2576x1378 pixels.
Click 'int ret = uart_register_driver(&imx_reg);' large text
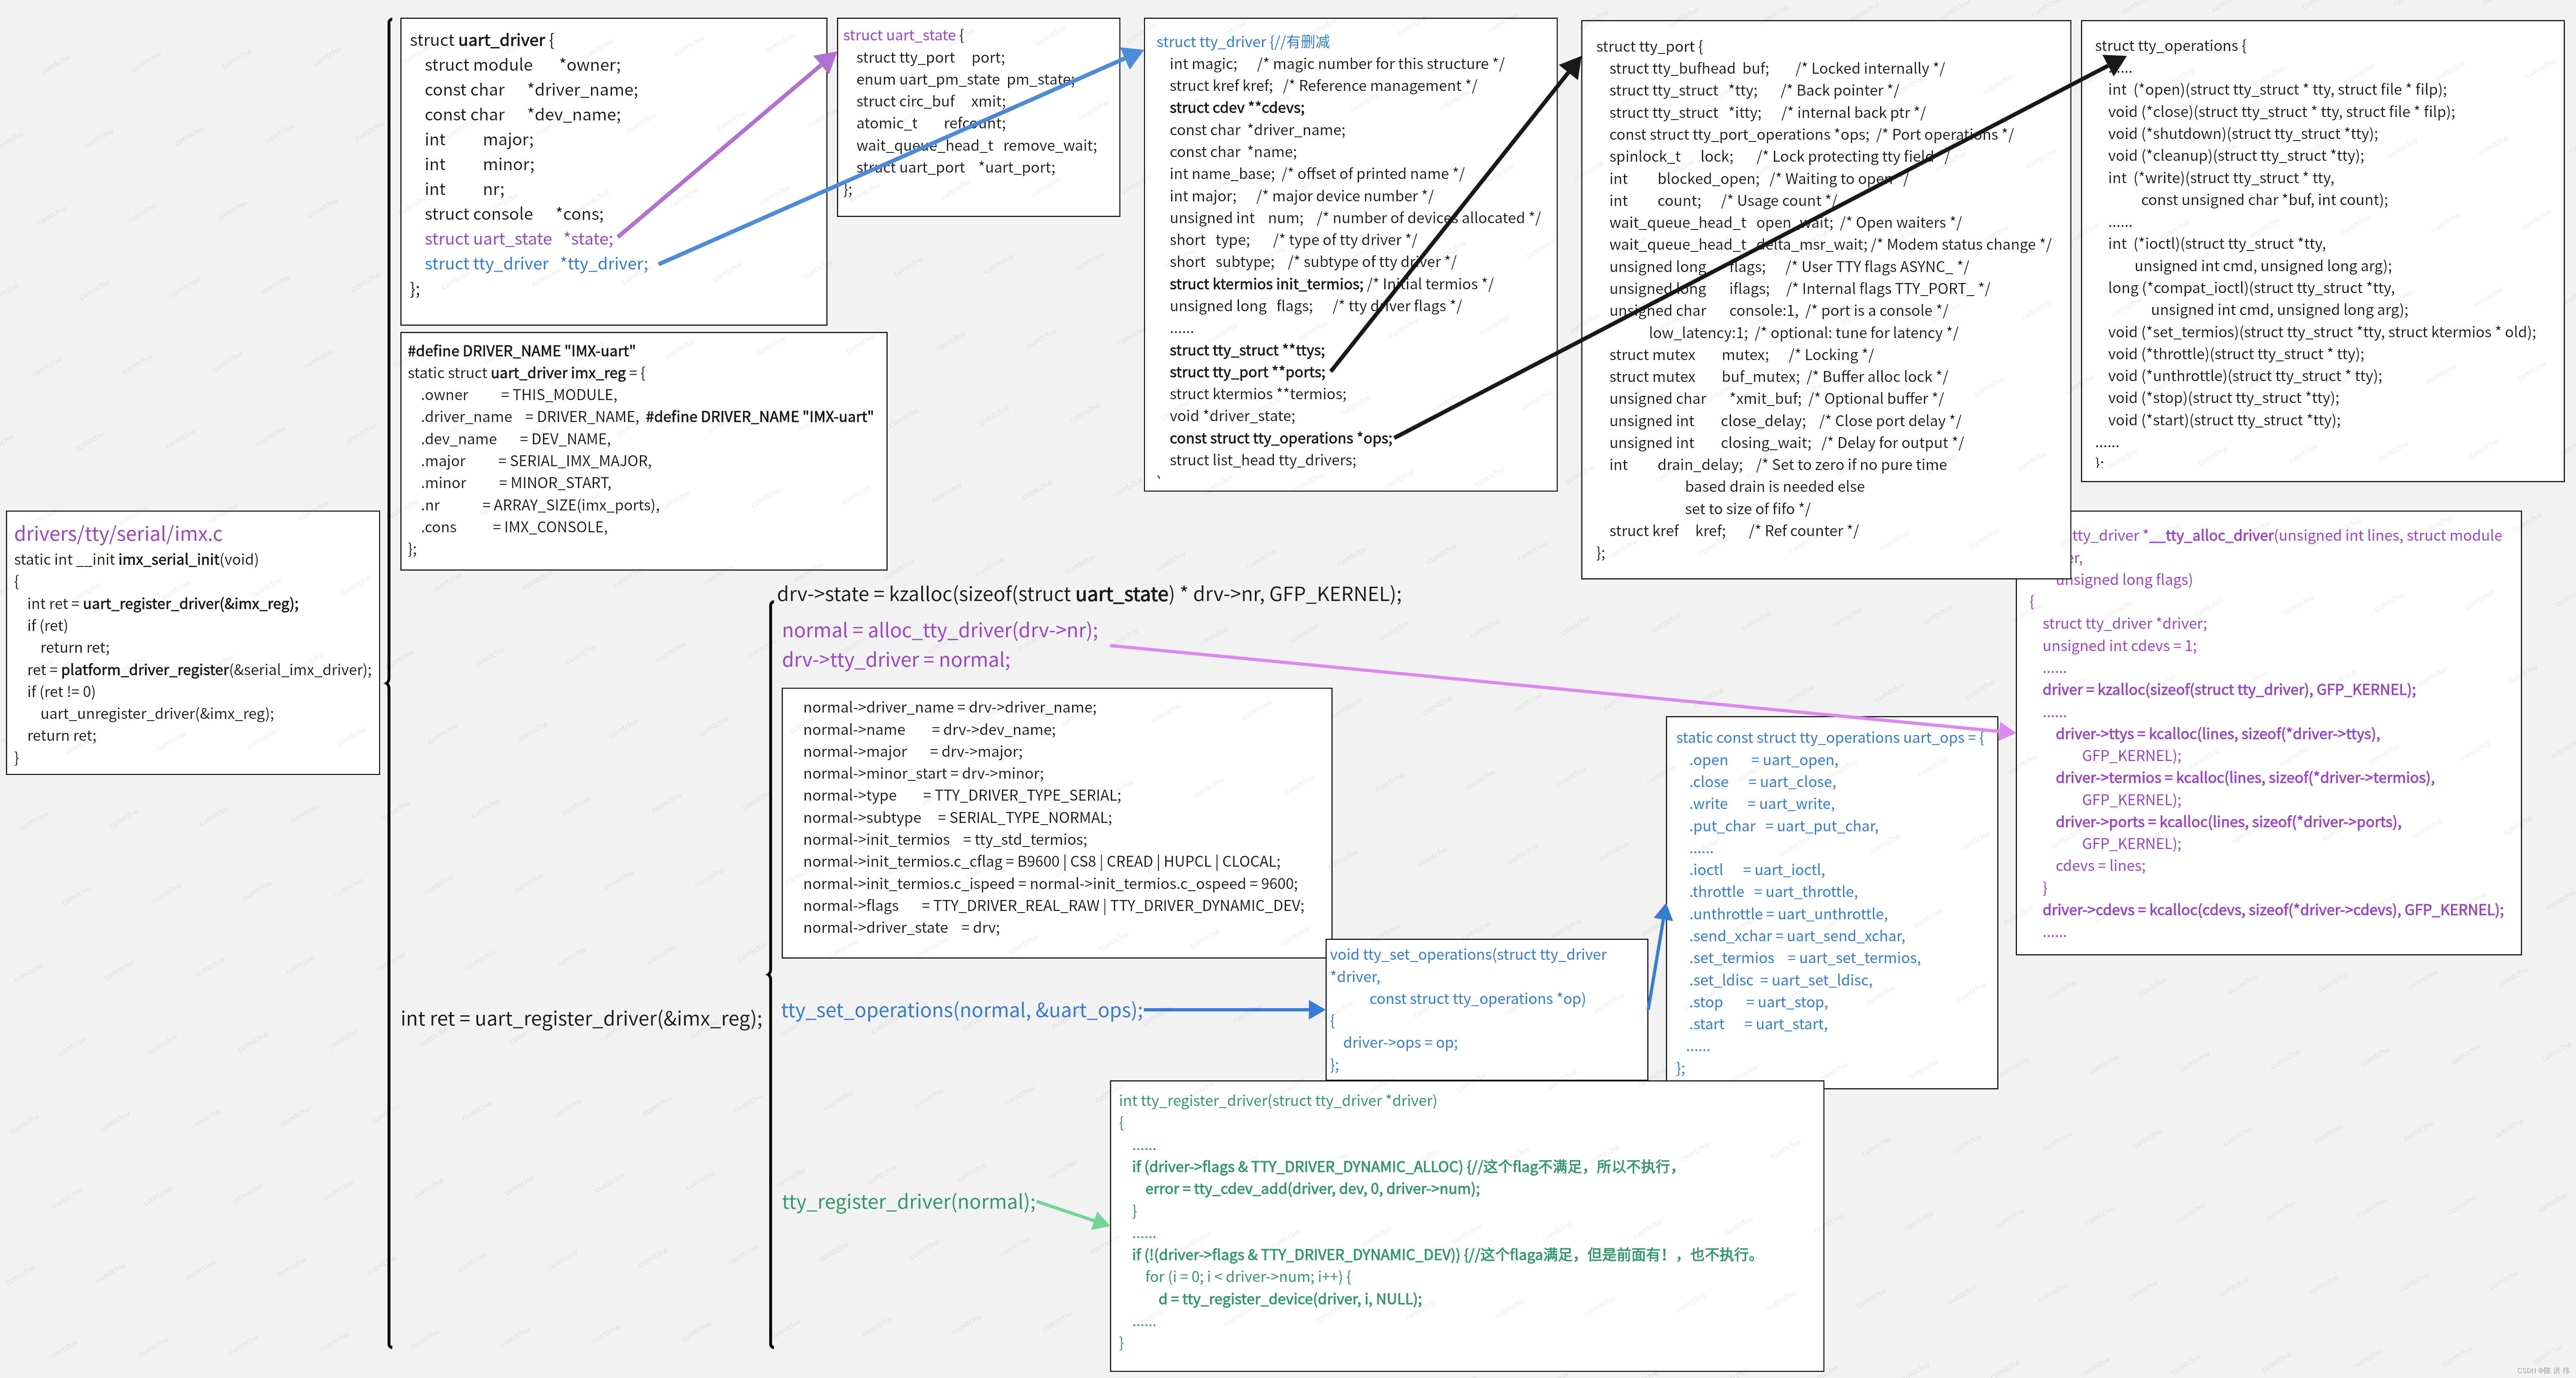point(581,1018)
